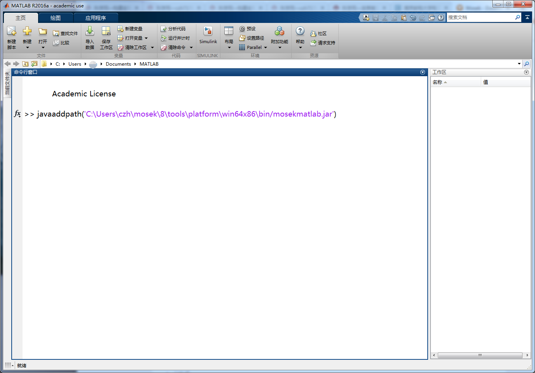Click Set Path (设置路径)
The image size is (535, 373).
click(x=252, y=38)
